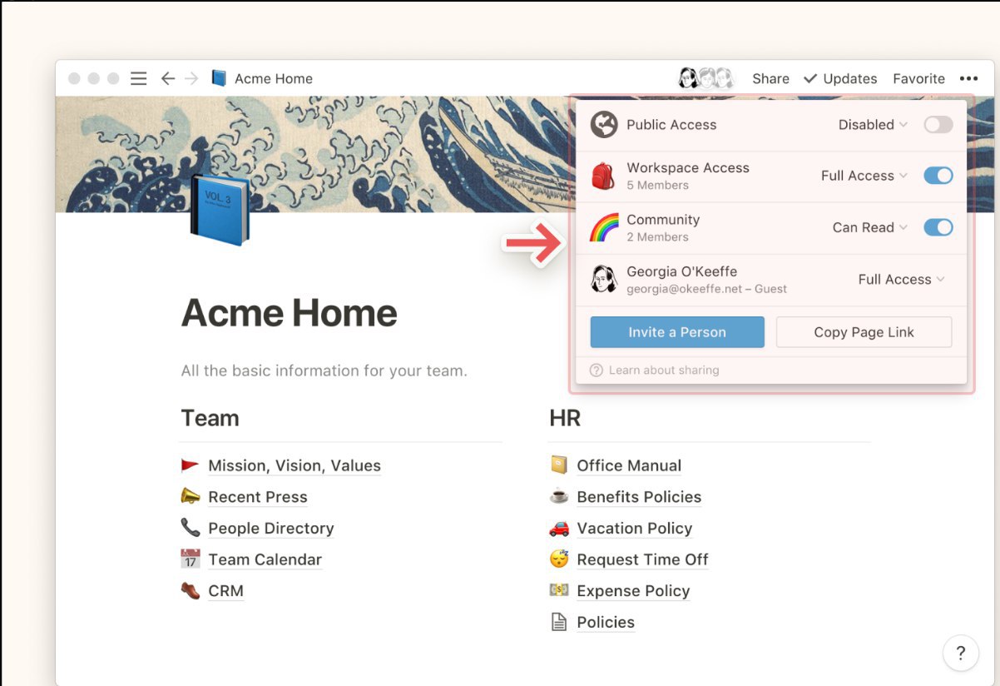Click the globe Public Access icon
Screen dimensions: 1000x686
point(604,125)
